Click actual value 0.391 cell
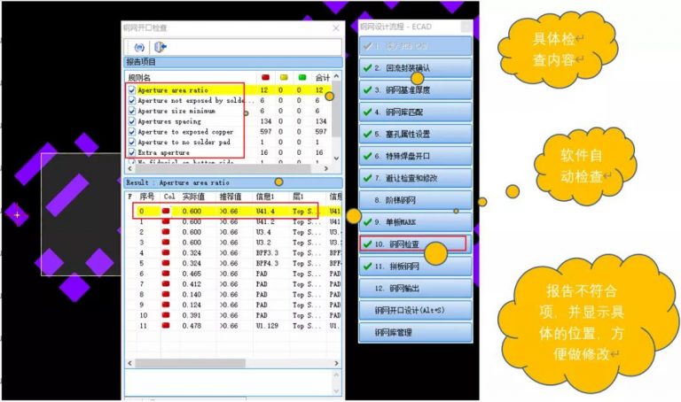681x402 pixels. 192,315
